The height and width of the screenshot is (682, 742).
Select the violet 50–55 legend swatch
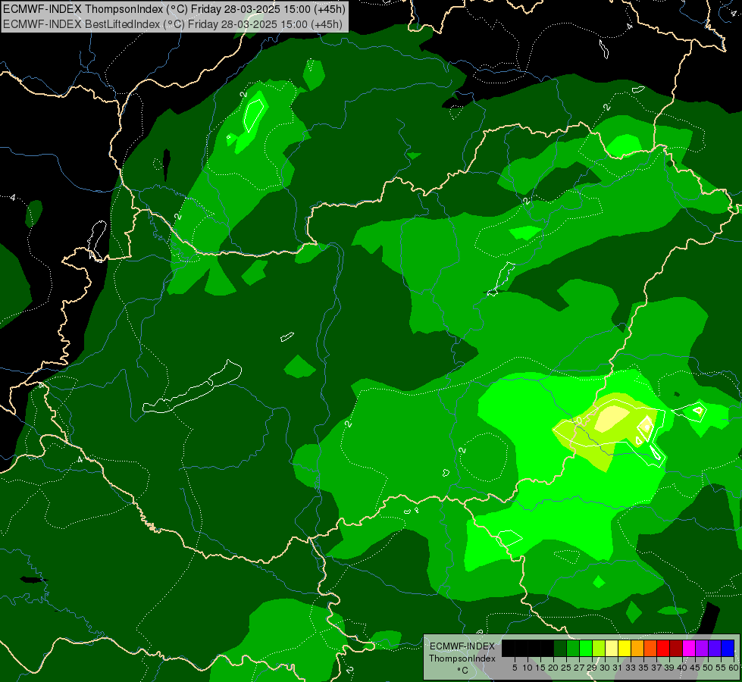715,648
